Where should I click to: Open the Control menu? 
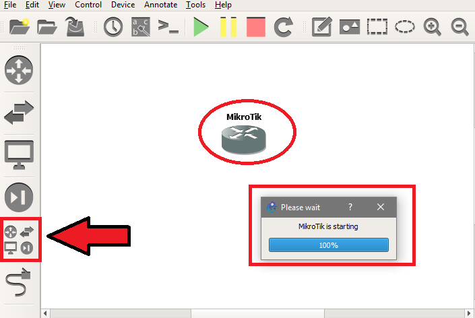tap(88, 5)
